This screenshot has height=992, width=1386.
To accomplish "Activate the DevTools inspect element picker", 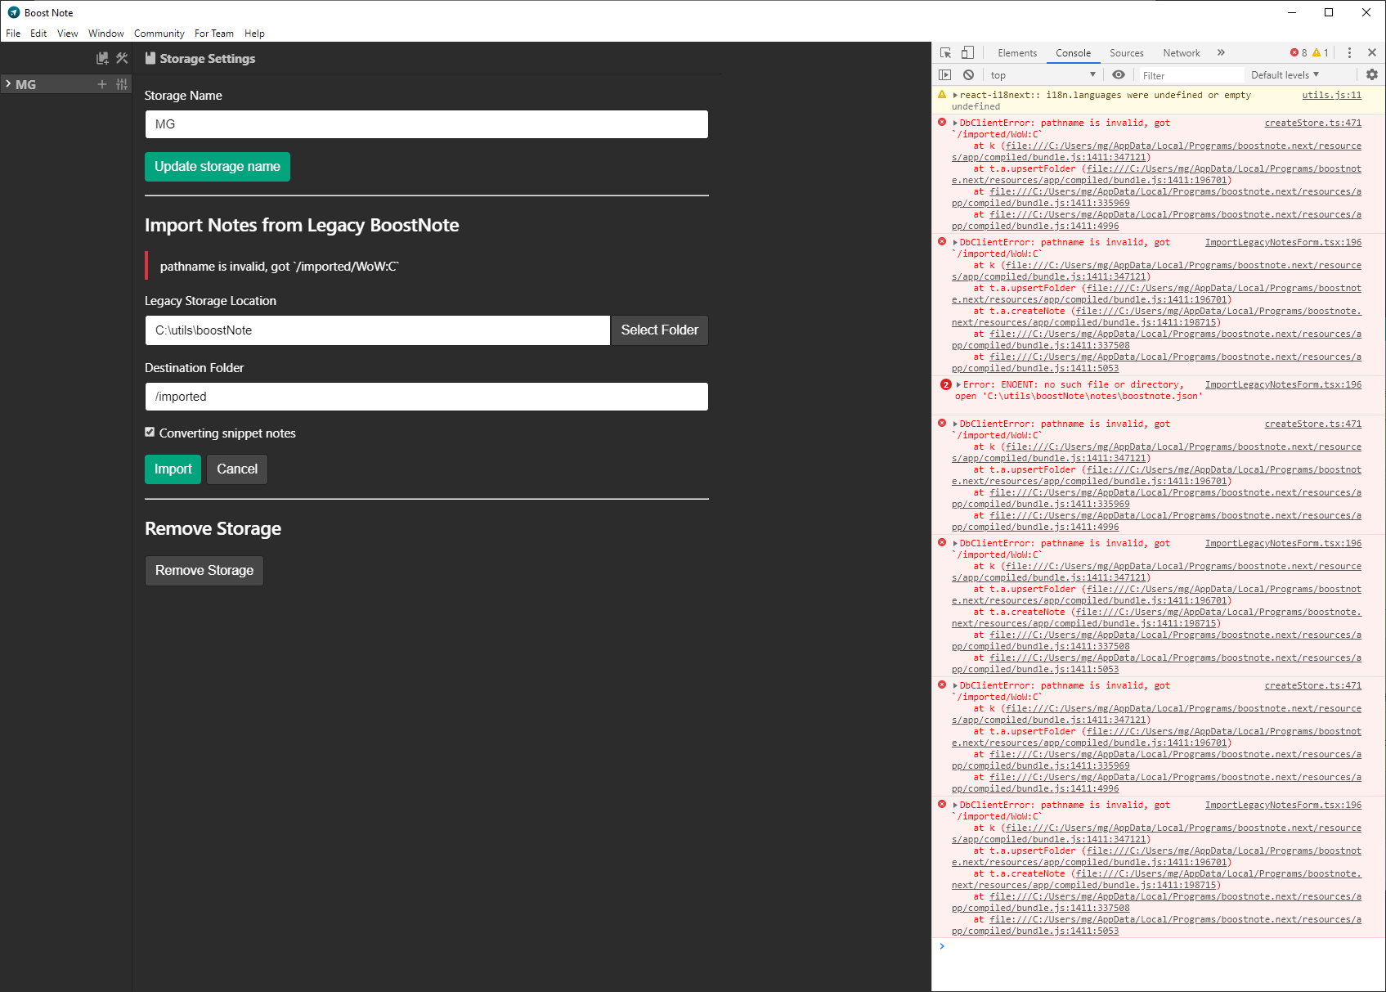I will (x=945, y=52).
